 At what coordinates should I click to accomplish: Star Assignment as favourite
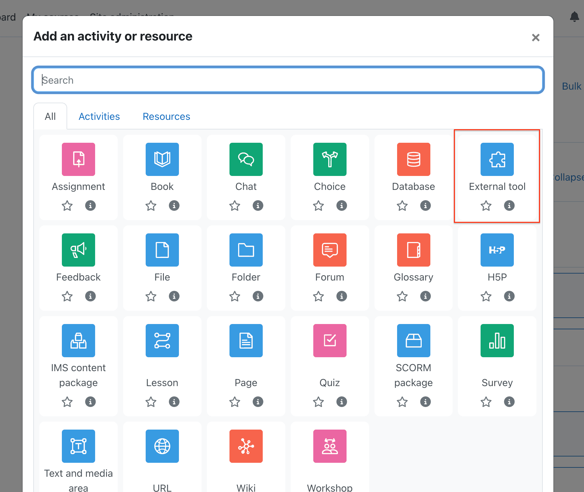click(67, 205)
